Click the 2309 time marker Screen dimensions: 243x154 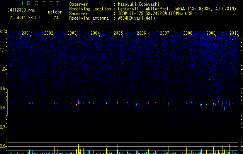pos(211,33)
